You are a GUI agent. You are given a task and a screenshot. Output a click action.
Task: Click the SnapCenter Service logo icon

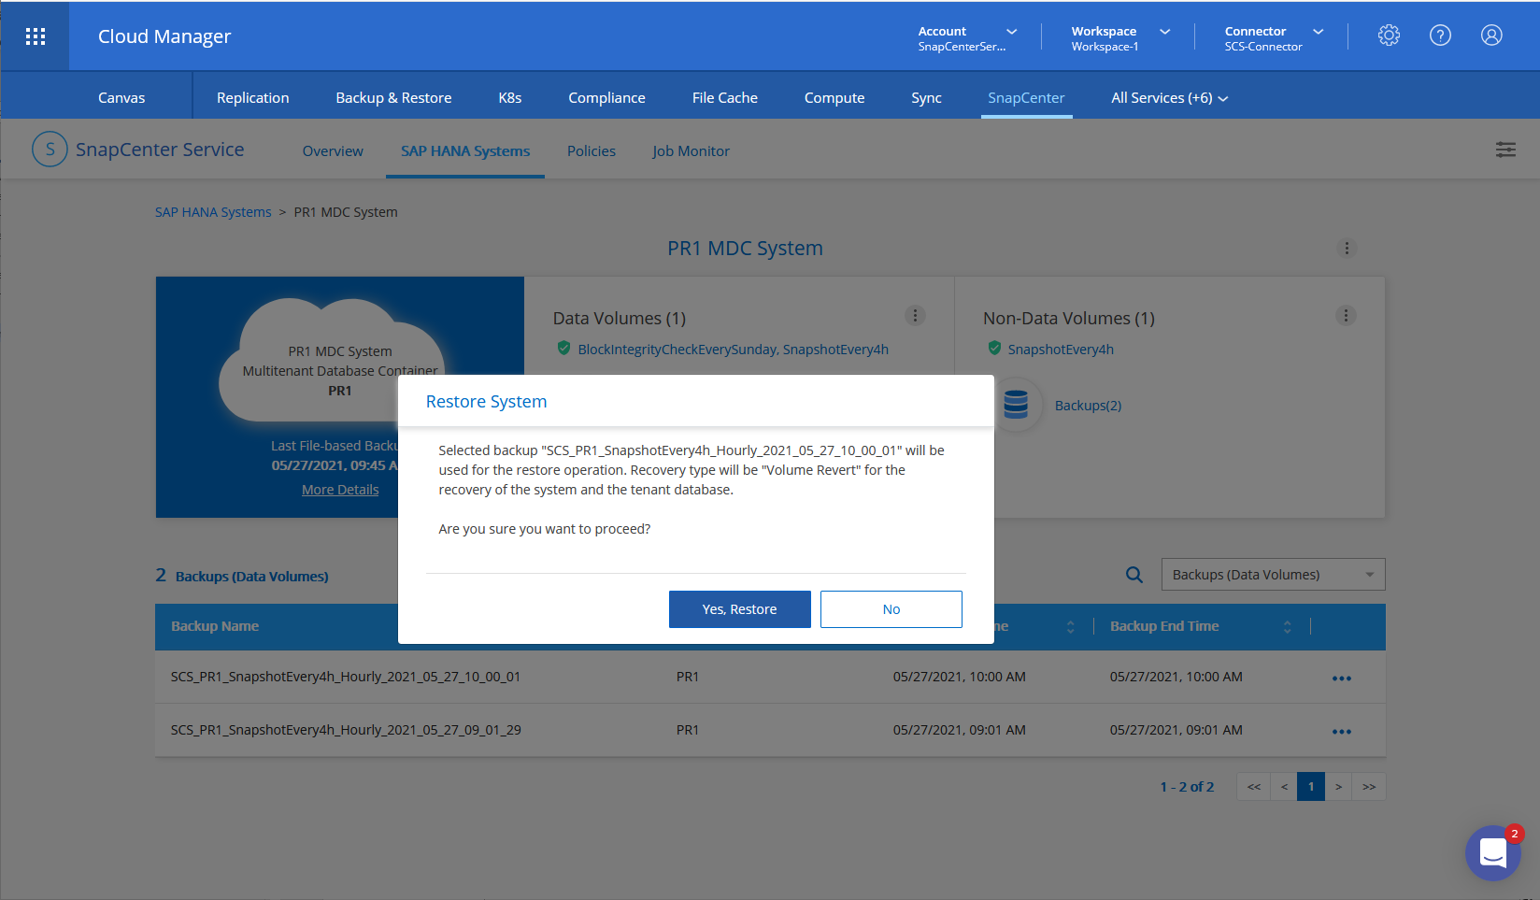tap(50, 150)
